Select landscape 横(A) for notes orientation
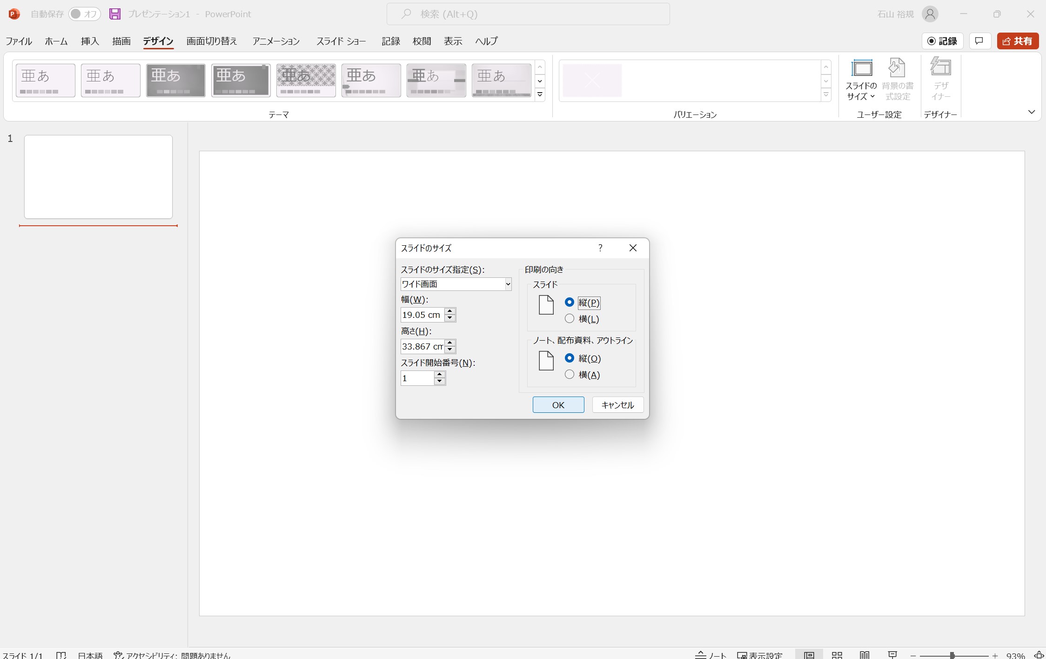This screenshot has width=1046, height=659. tap(570, 375)
